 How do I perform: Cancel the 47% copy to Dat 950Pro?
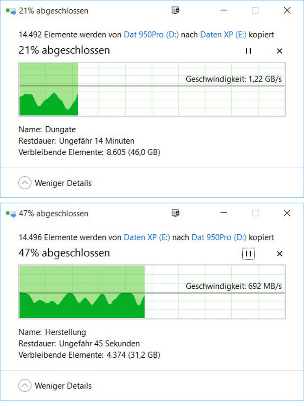[x=279, y=254]
